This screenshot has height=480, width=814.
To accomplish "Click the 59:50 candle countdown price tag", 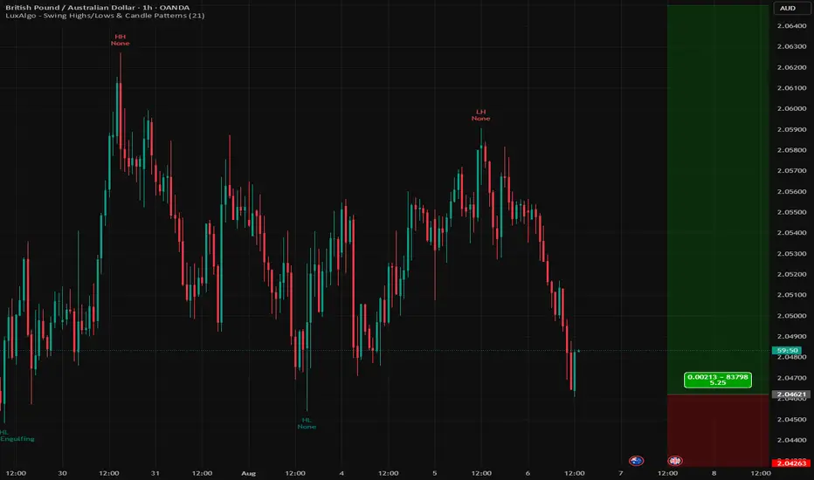I will 787,350.
